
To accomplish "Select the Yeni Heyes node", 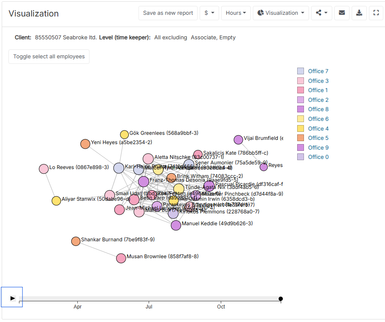I will tap(85, 144).
